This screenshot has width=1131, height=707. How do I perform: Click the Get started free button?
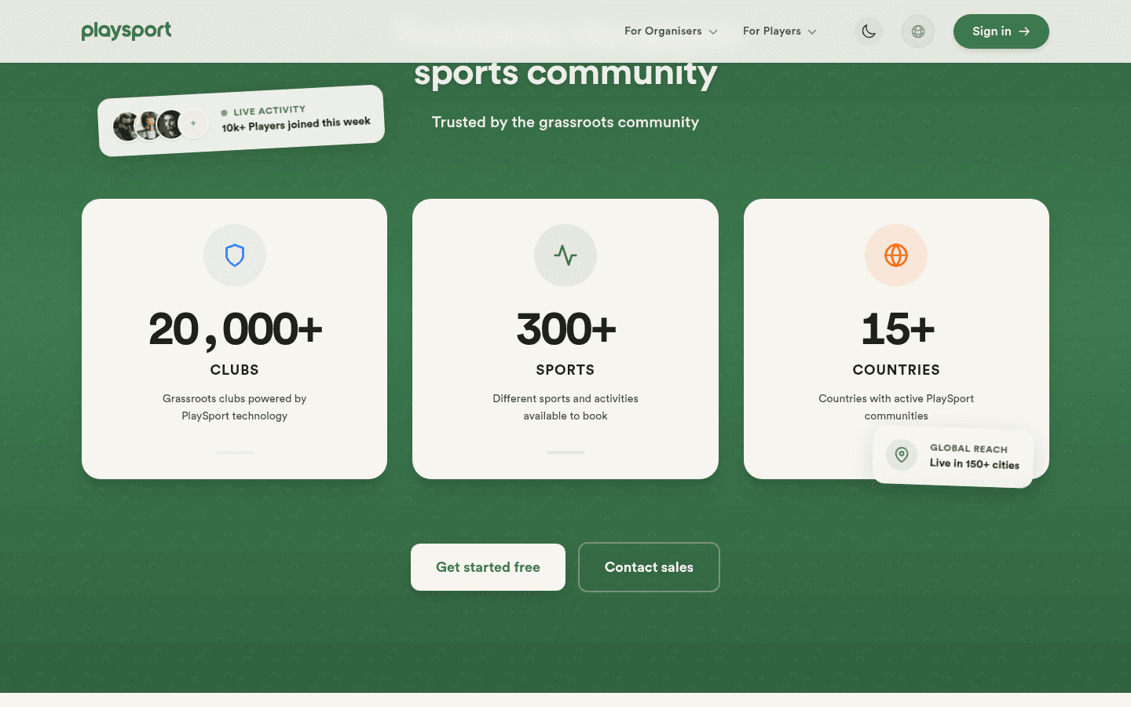(488, 567)
